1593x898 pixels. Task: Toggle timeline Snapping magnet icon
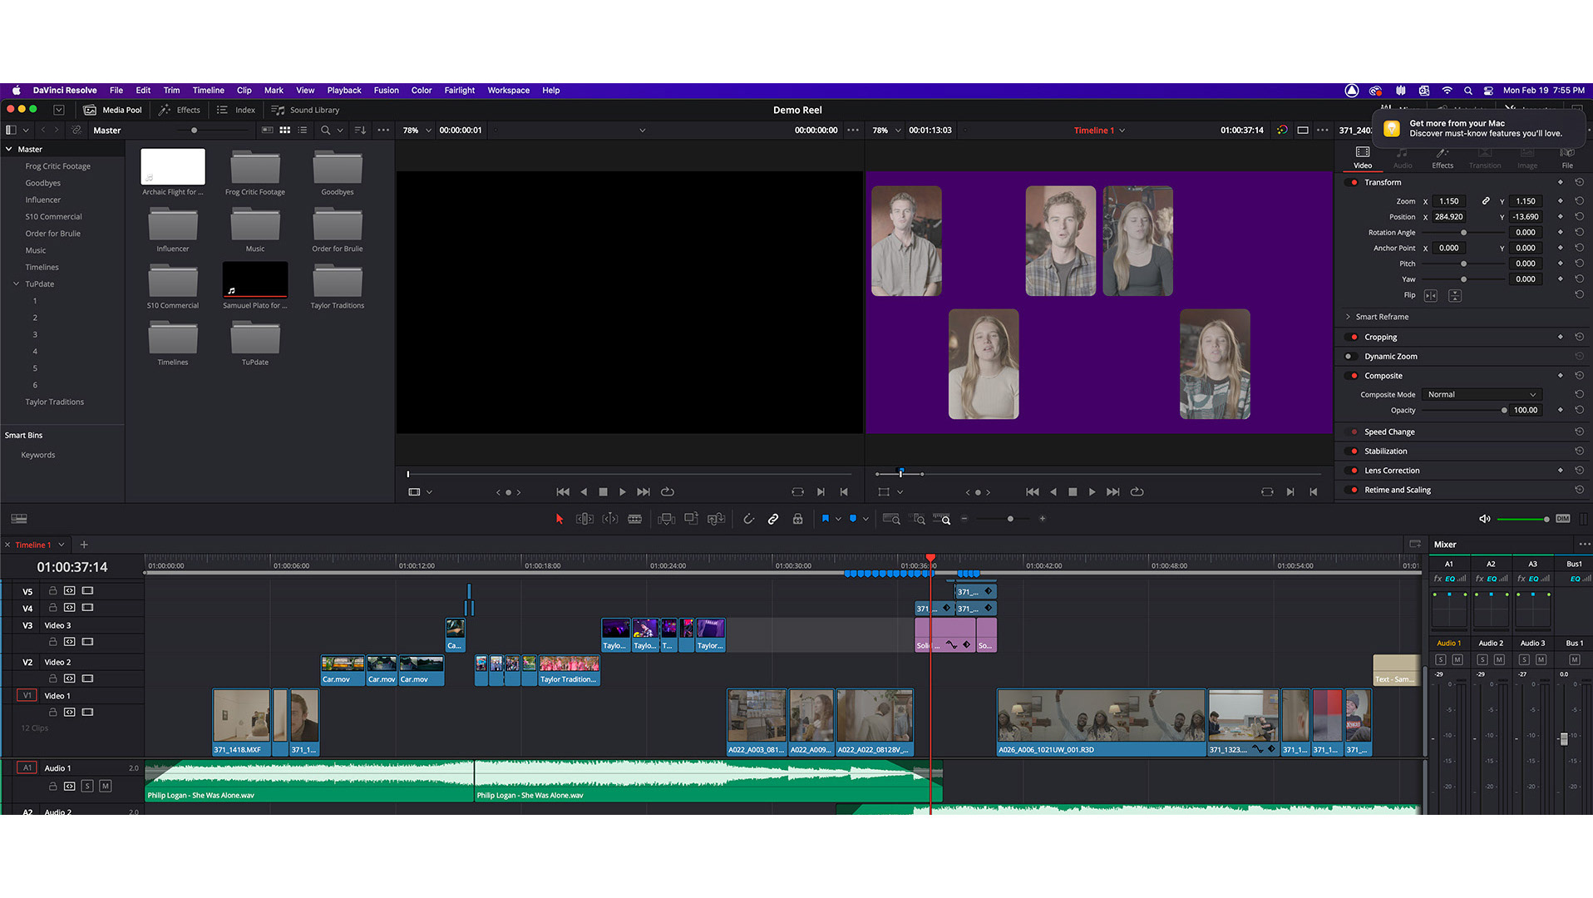[x=748, y=519]
